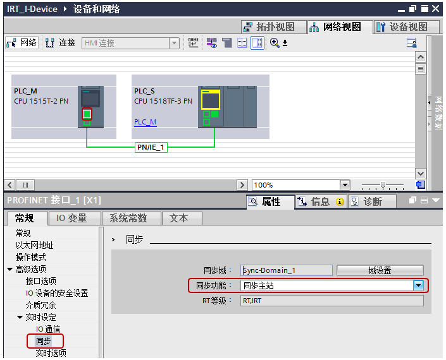Screen dimensions: 446x360
Task: Click the float inspector window icon
Action: (x=412, y=200)
